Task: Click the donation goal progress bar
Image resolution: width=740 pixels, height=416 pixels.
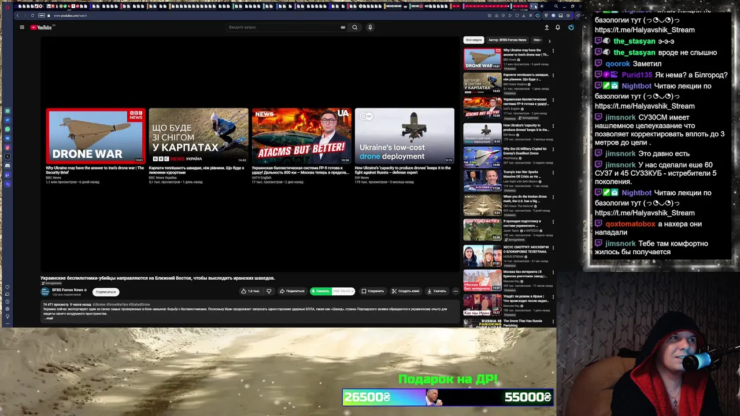Action: [x=448, y=397]
